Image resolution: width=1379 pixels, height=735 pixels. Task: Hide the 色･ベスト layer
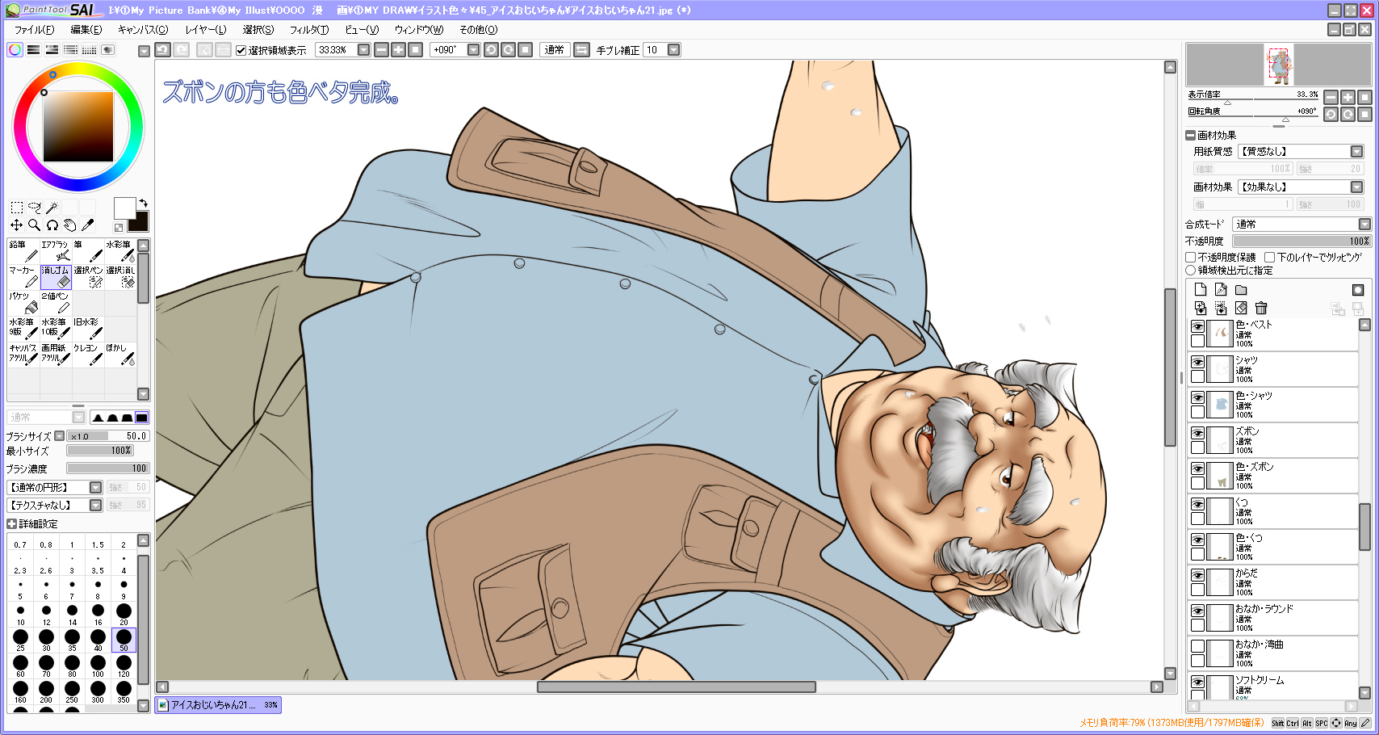(x=1198, y=327)
